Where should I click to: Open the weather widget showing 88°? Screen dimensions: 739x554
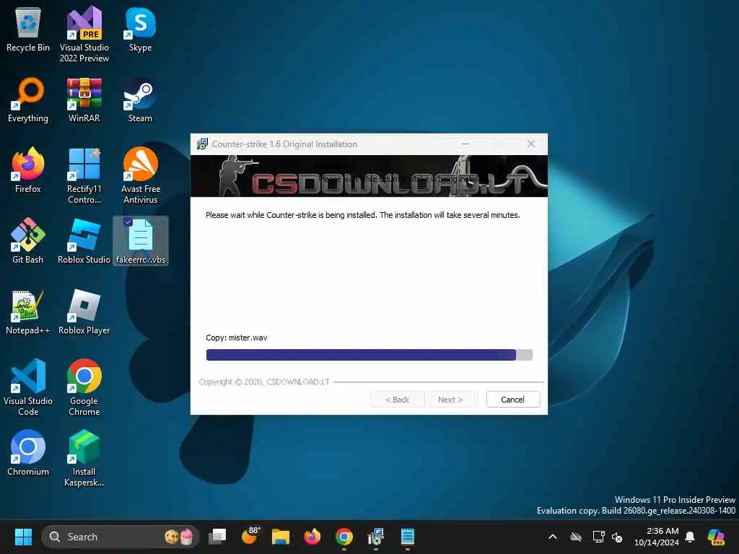coord(250,536)
